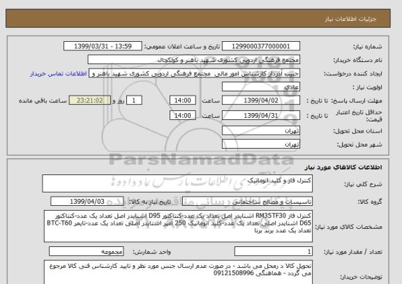Click the unit of measure field مجموعه
Image resolution: width=402 pixels, height=284 pixels.
86,251
